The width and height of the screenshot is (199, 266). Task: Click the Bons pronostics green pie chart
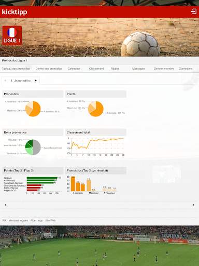33,147
